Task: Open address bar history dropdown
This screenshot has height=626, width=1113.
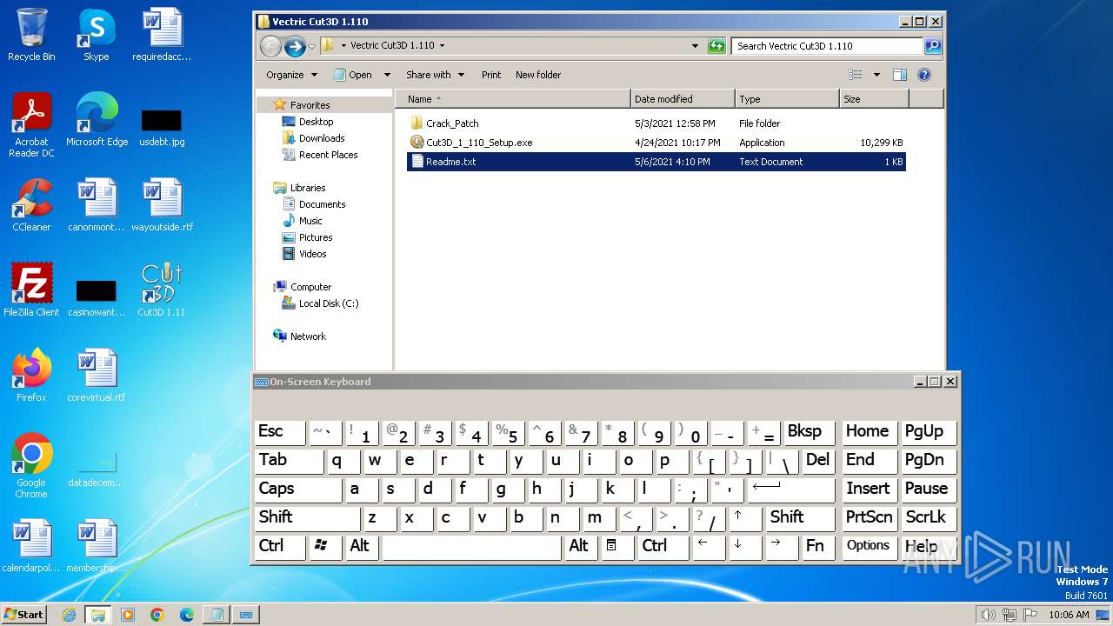Action: [695, 46]
